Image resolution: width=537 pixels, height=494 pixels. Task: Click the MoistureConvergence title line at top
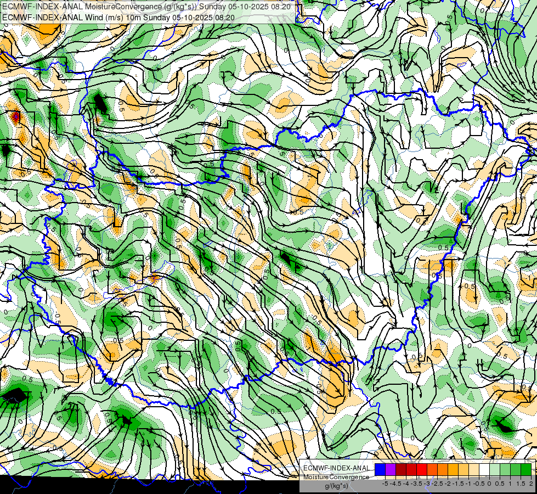pyautogui.click(x=146, y=7)
